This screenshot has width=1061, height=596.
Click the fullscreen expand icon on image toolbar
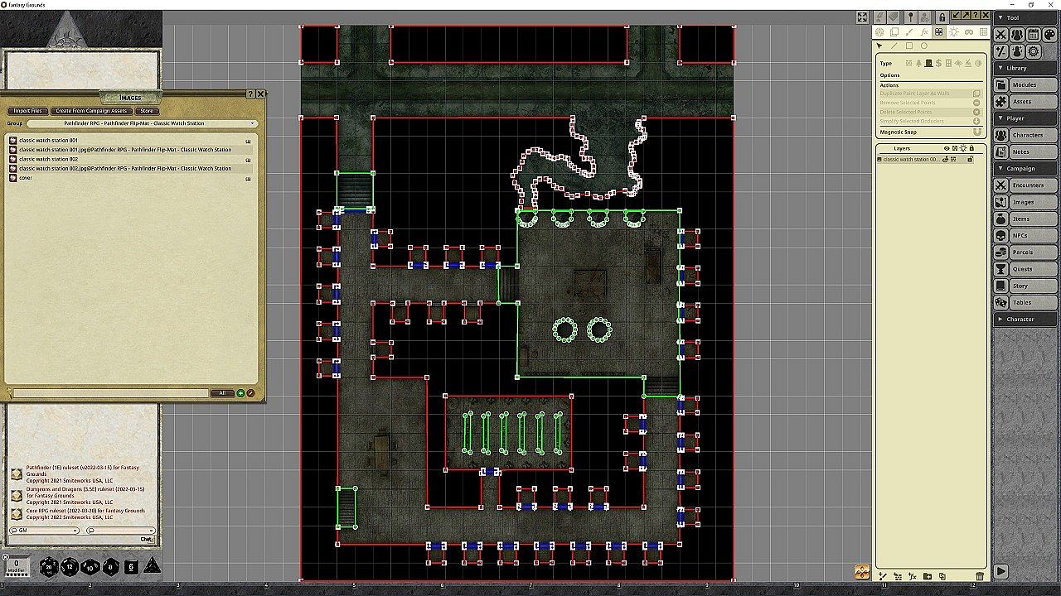tap(862, 17)
